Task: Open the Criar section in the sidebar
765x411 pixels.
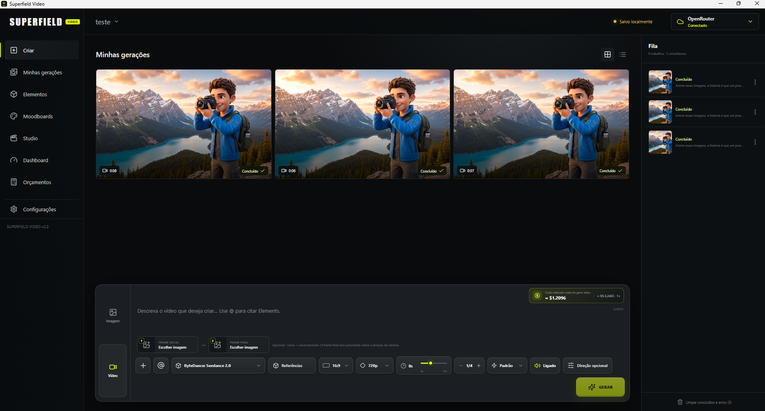Action: [42, 50]
